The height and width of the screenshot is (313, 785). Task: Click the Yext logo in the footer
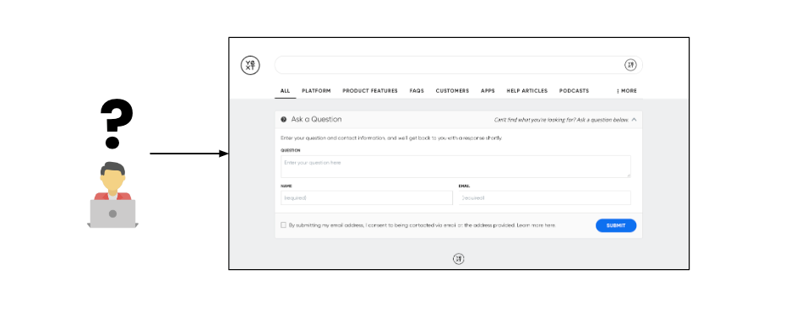(x=459, y=258)
